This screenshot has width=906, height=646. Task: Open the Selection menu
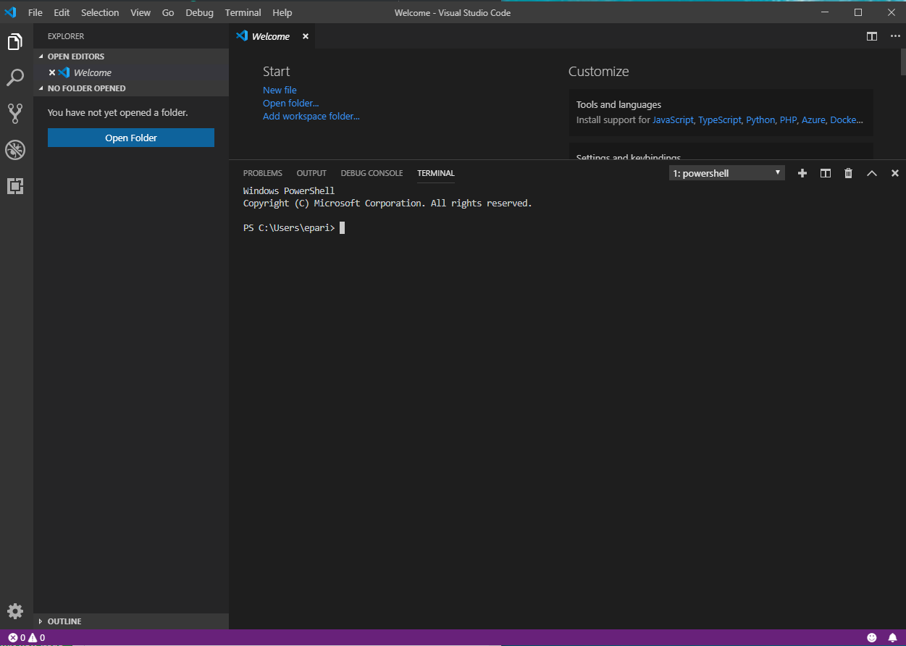(x=100, y=12)
